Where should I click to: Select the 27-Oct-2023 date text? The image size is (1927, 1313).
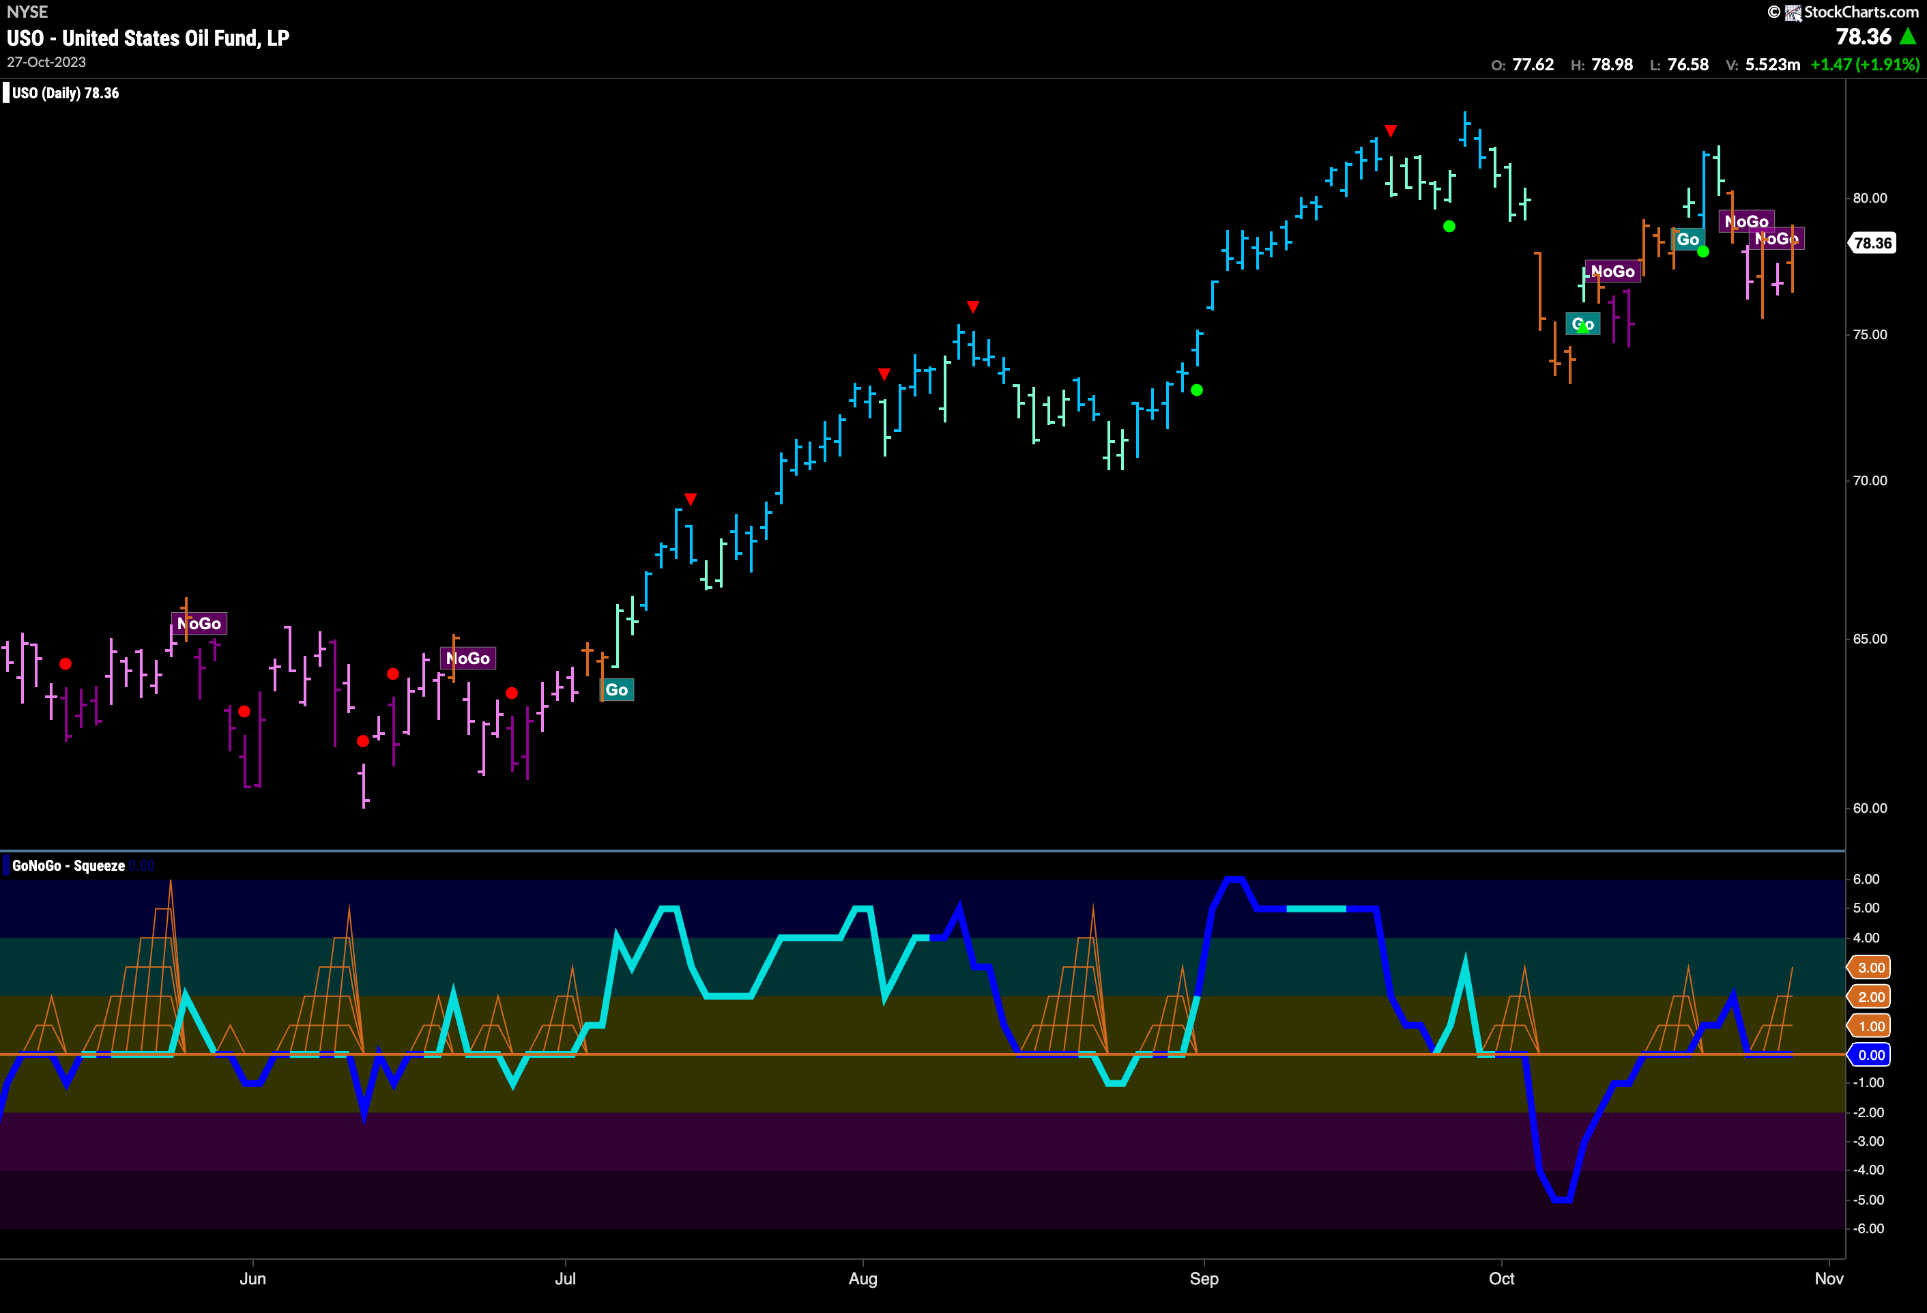point(46,62)
